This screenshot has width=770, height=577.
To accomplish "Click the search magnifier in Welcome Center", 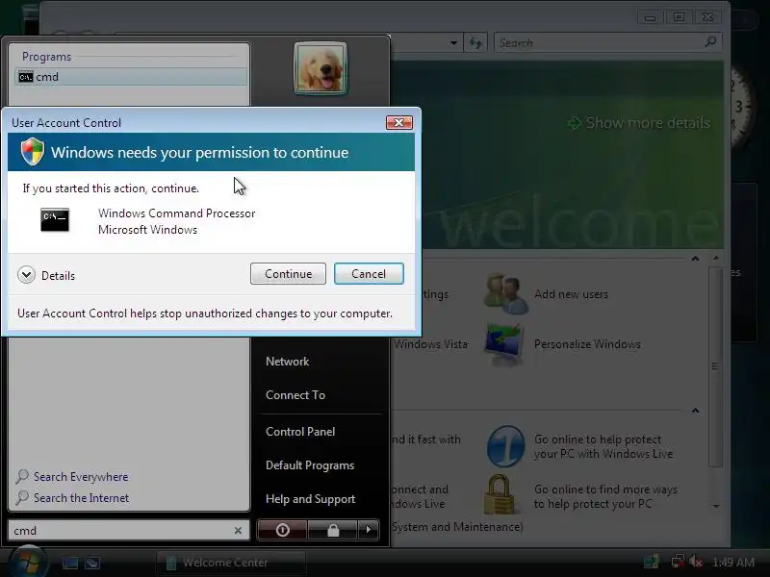I will (x=710, y=42).
